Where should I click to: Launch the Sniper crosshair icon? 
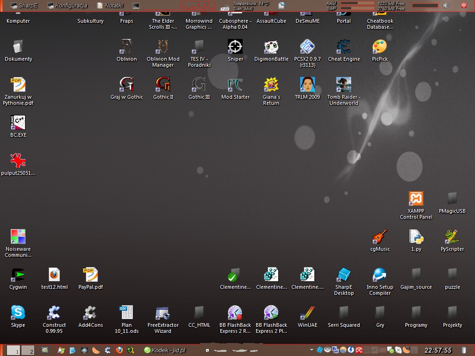pyautogui.click(x=235, y=47)
